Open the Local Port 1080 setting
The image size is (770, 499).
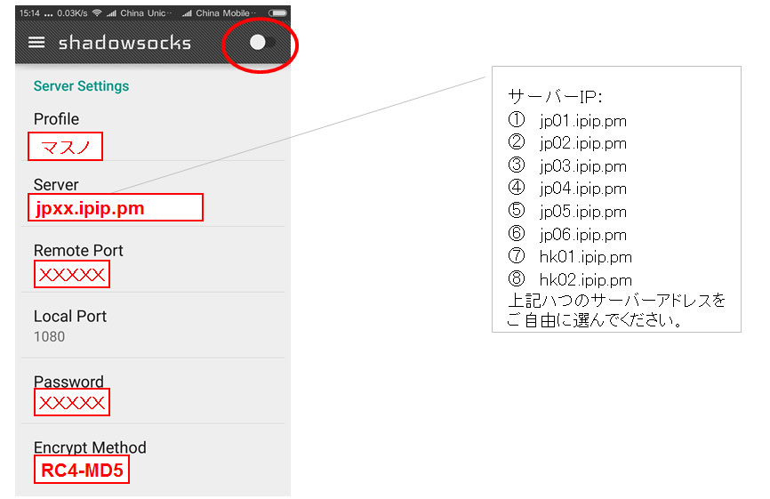153,326
